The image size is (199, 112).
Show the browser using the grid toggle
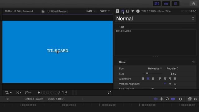pyautogui.click(x=157, y=4)
